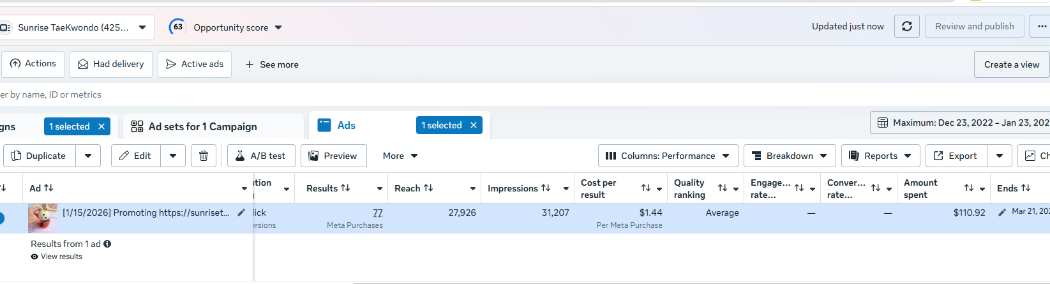The height and width of the screenshot is (284, 1050).
Task: Expand the Duplicate dropdown arrow
Action: pyautogui.click(x=88, y=156)
